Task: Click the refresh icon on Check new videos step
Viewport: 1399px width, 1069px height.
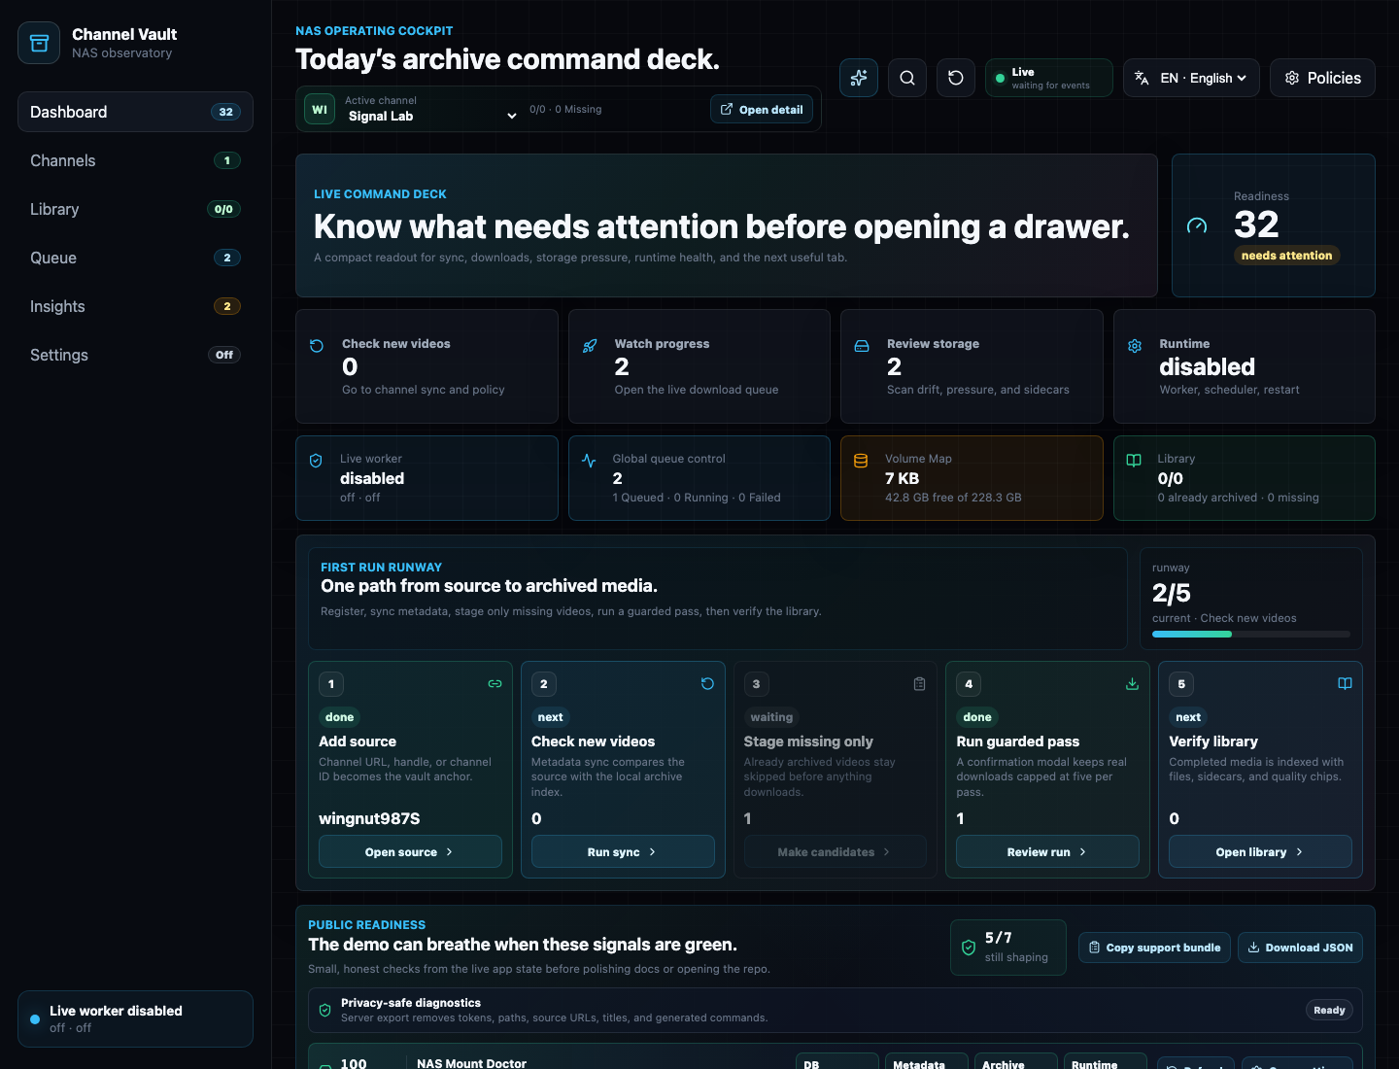Action: (x=707, y=684)
